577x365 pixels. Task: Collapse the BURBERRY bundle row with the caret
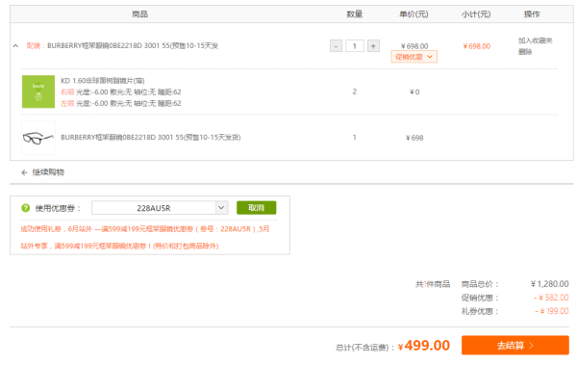tap(15, 46)
